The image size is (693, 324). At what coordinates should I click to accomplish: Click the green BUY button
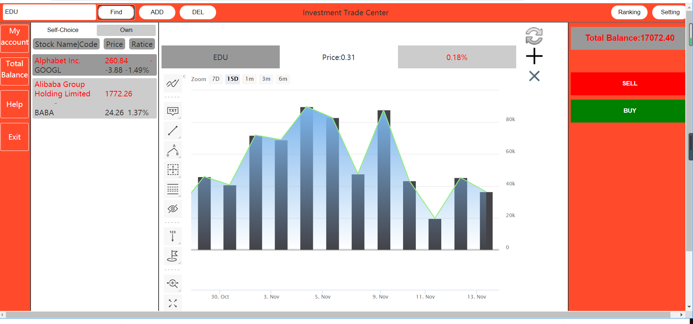pyautogui.click(x=628, y=111)
